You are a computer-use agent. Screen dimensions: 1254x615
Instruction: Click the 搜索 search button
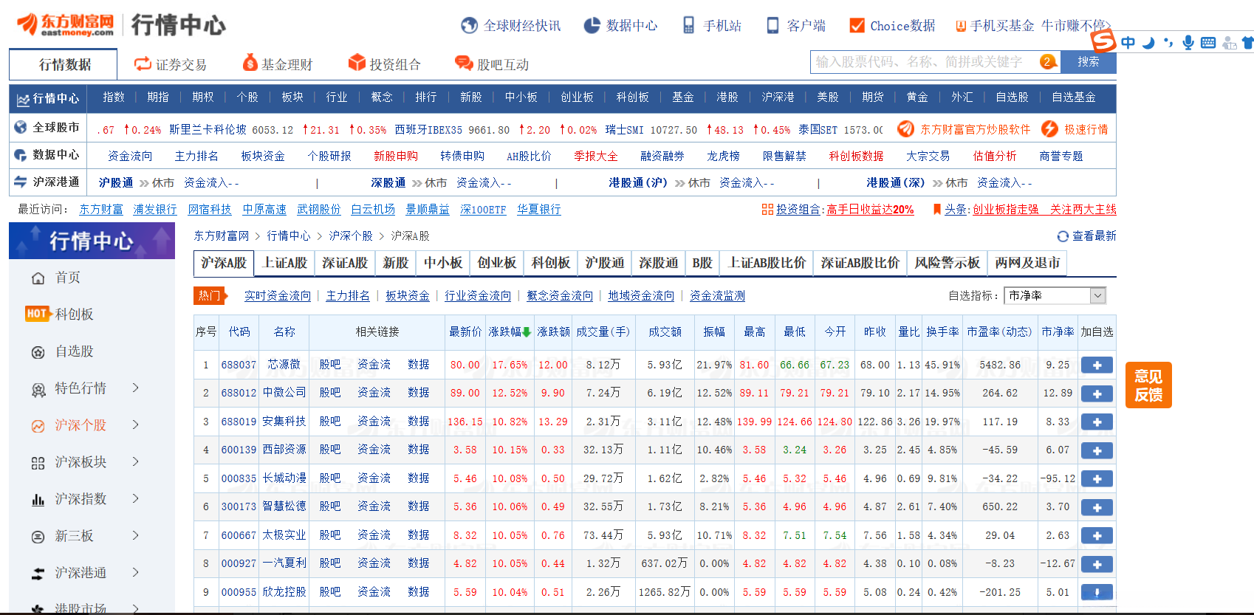click(x=1088, y=62)
